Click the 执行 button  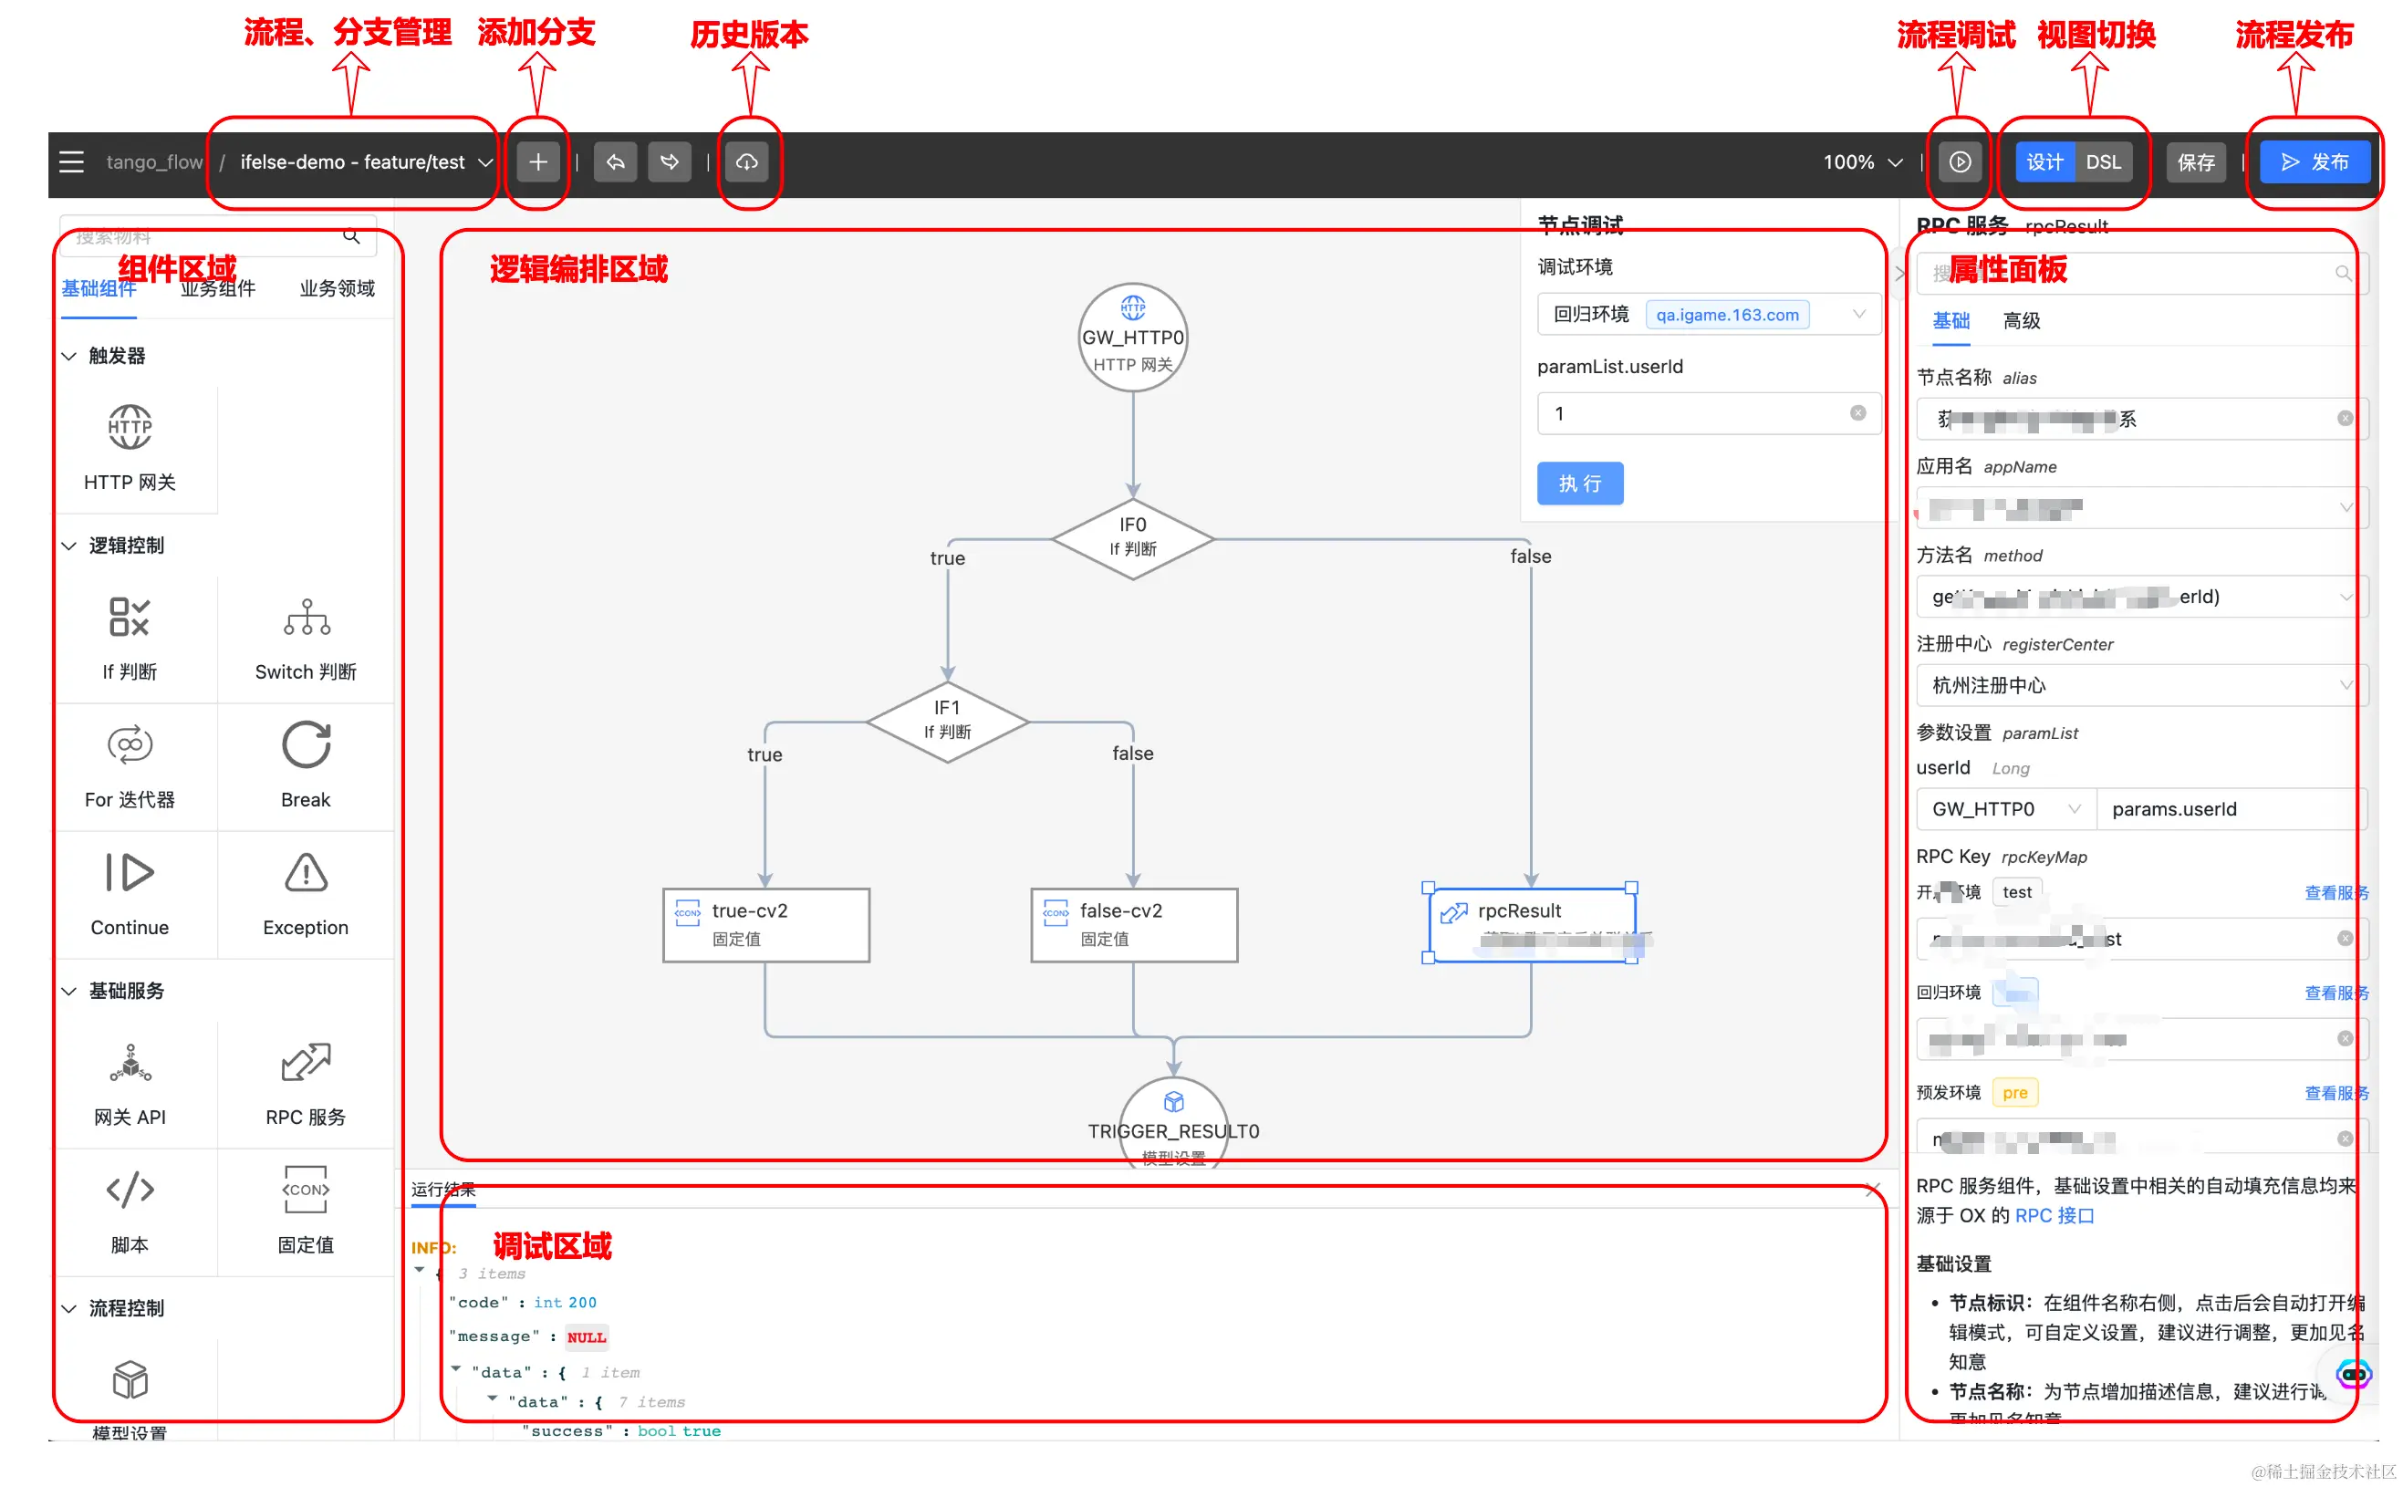1580,483
